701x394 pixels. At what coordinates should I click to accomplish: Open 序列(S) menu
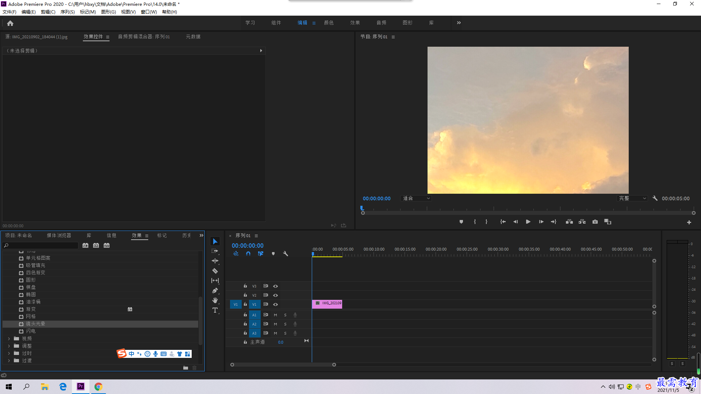pos(68,12)
